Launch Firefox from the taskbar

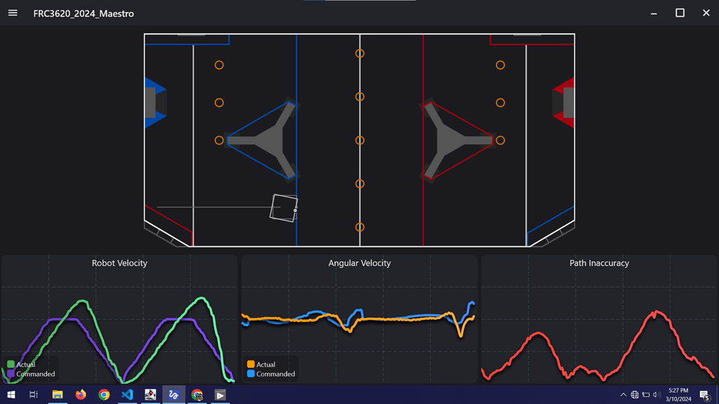81,394
